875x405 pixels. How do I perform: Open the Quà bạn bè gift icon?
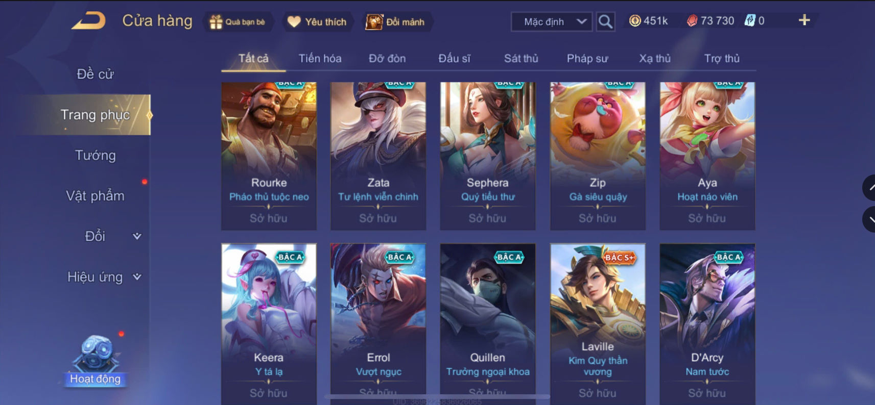coord(216,22)
